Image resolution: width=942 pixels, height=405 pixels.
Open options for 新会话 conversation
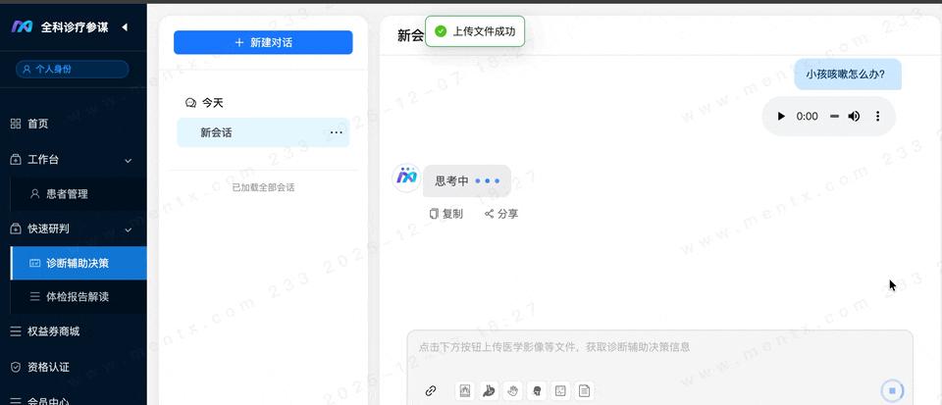pos(337,132)
